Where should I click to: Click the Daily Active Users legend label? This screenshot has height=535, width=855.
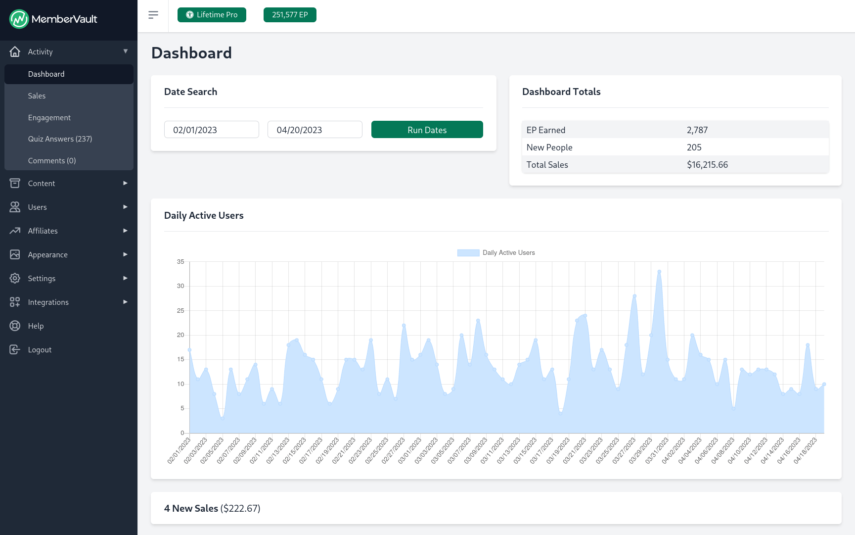[509, 253]
